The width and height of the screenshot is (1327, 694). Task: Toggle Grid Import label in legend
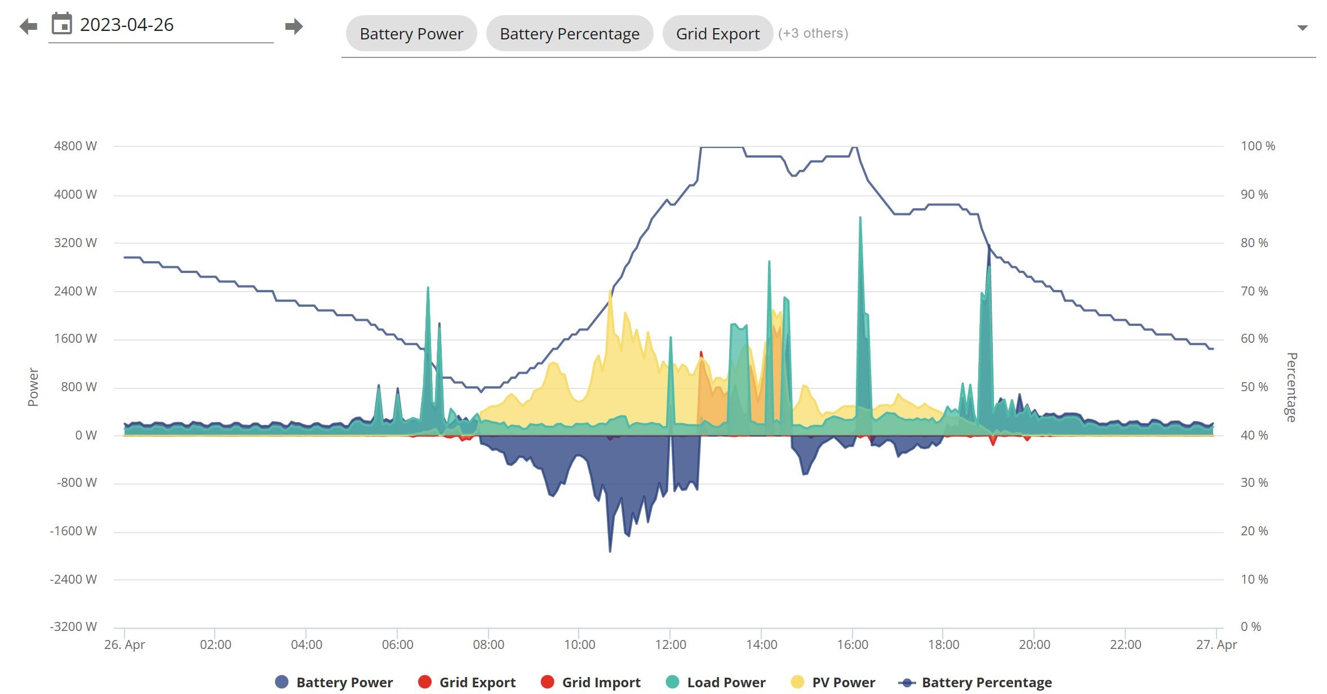click(x=601, y=682)
